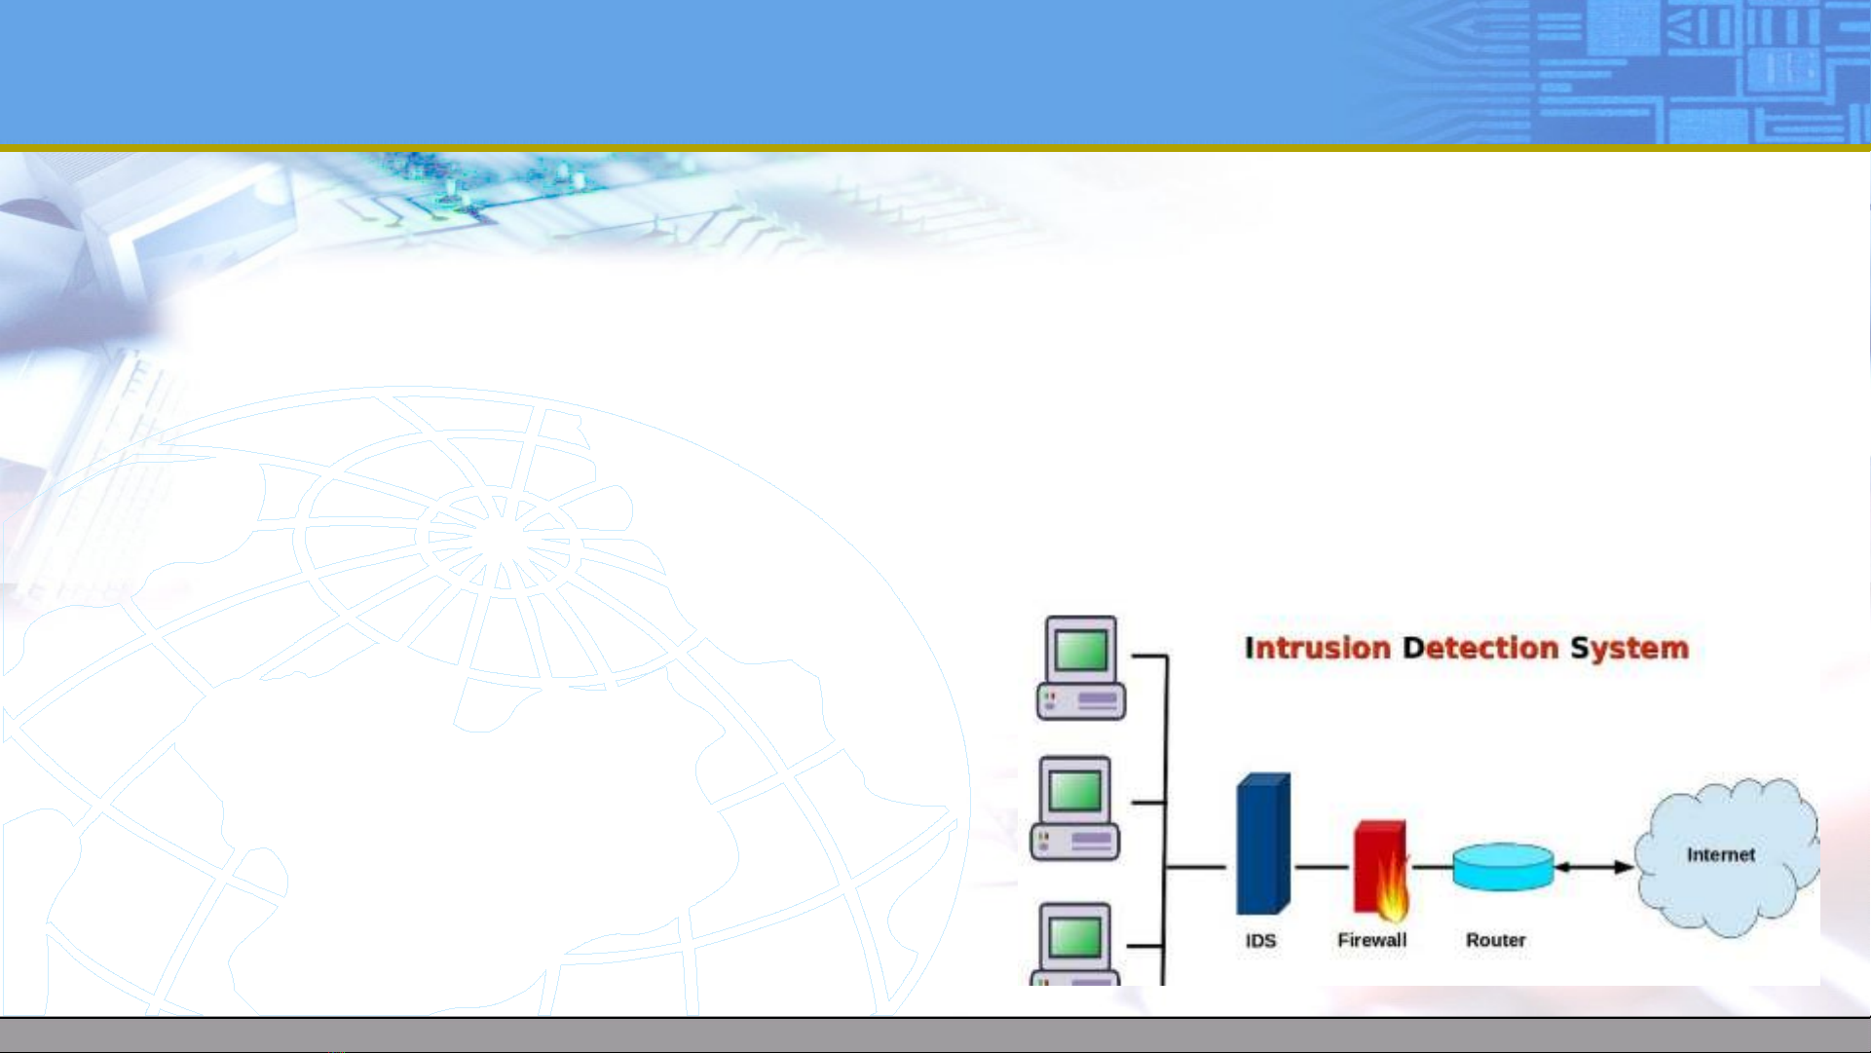Click the word Detection in diagram title
Screen dimensions: 1871x1053
[x=1480, y=649]
